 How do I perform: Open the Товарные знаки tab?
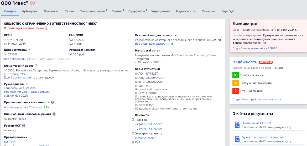click(x=93, y=11)
